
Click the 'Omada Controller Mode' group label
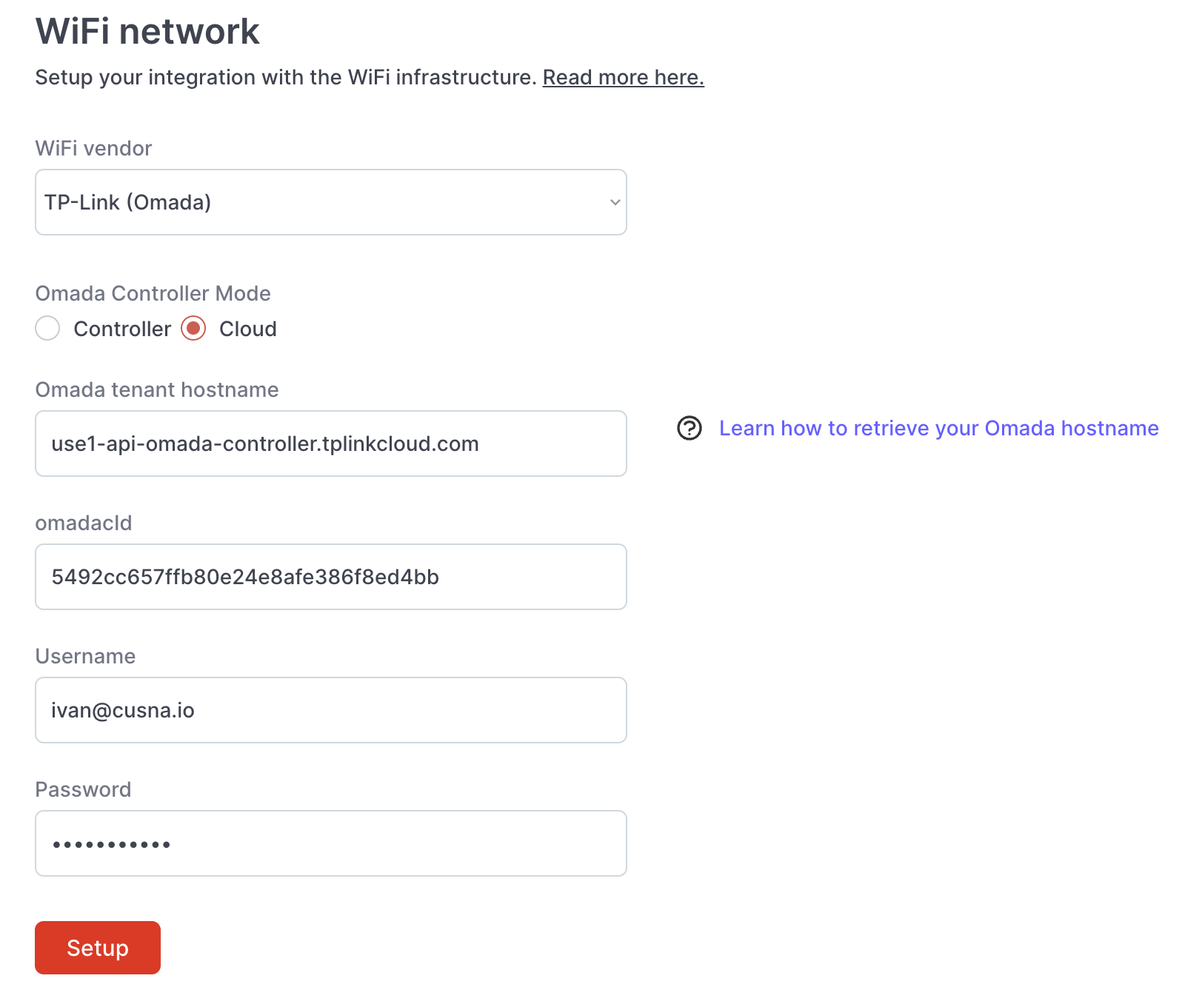click(153, 293)
